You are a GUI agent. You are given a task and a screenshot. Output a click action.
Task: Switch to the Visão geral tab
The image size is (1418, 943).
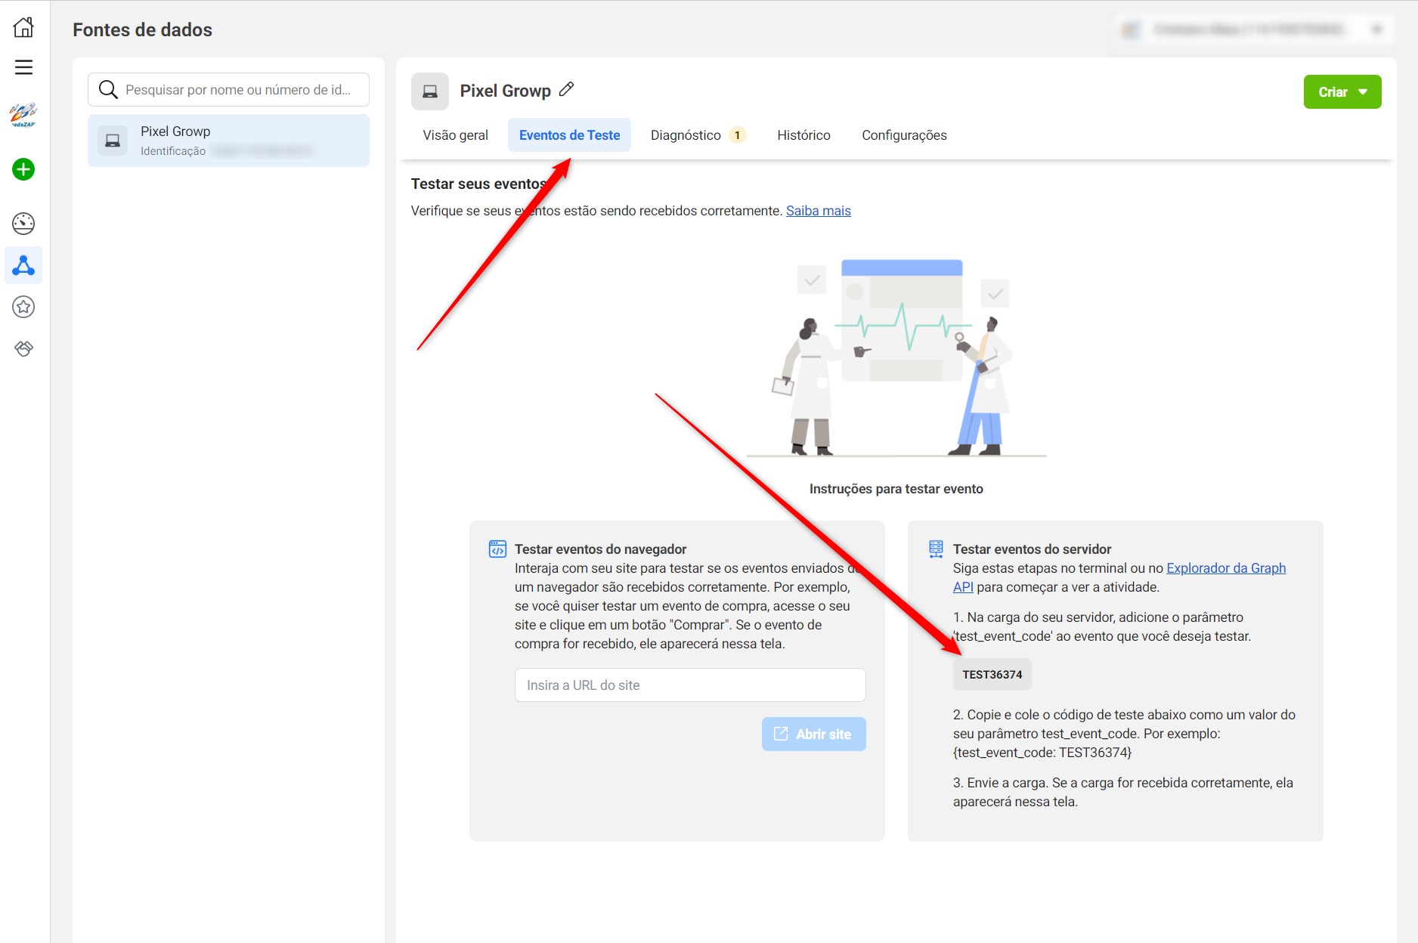455,135
